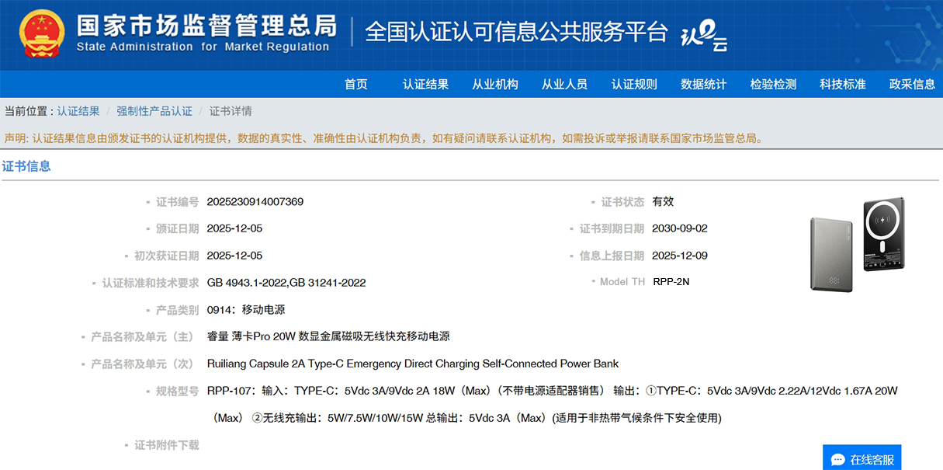943x470 pixels.
Task: Click the 规格型号 field label
Action: pos(177,391)
